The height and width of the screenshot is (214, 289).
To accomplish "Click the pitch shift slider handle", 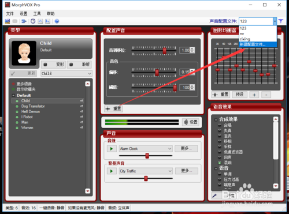I will pyautogui.click(x=164, y=51).
